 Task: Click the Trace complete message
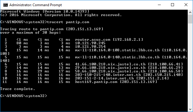(x=18, y=89)
